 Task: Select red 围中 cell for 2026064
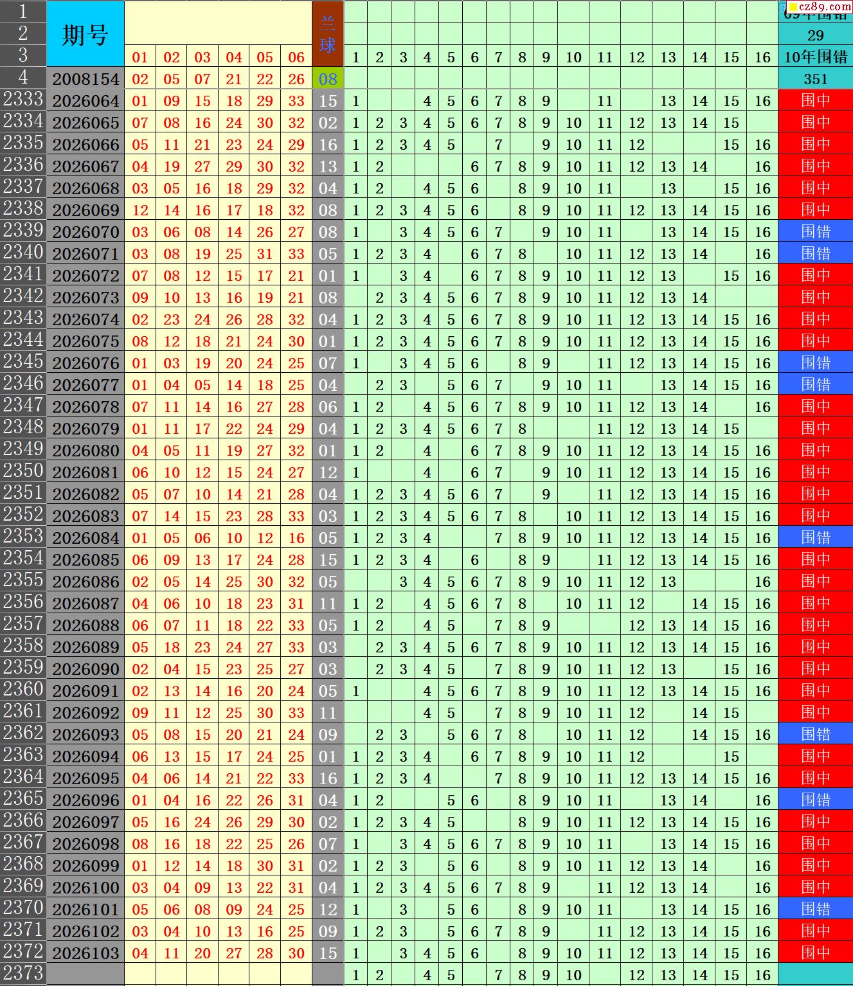pos(815,100)
